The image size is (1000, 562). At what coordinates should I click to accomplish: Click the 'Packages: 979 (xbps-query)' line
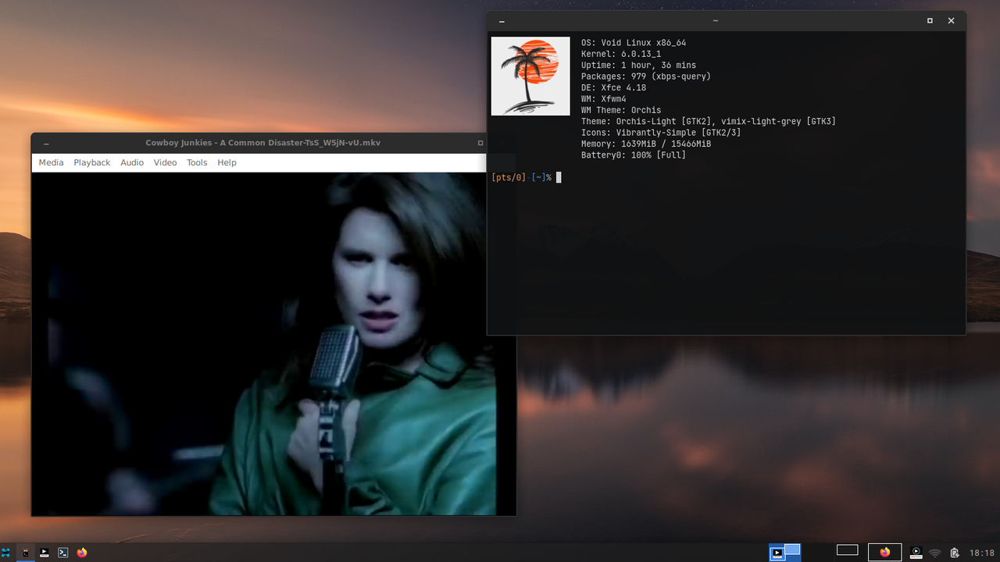646,76
